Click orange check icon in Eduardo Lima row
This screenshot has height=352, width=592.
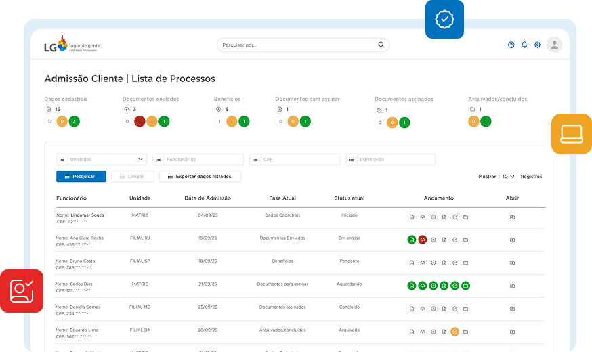pos(455,332)
